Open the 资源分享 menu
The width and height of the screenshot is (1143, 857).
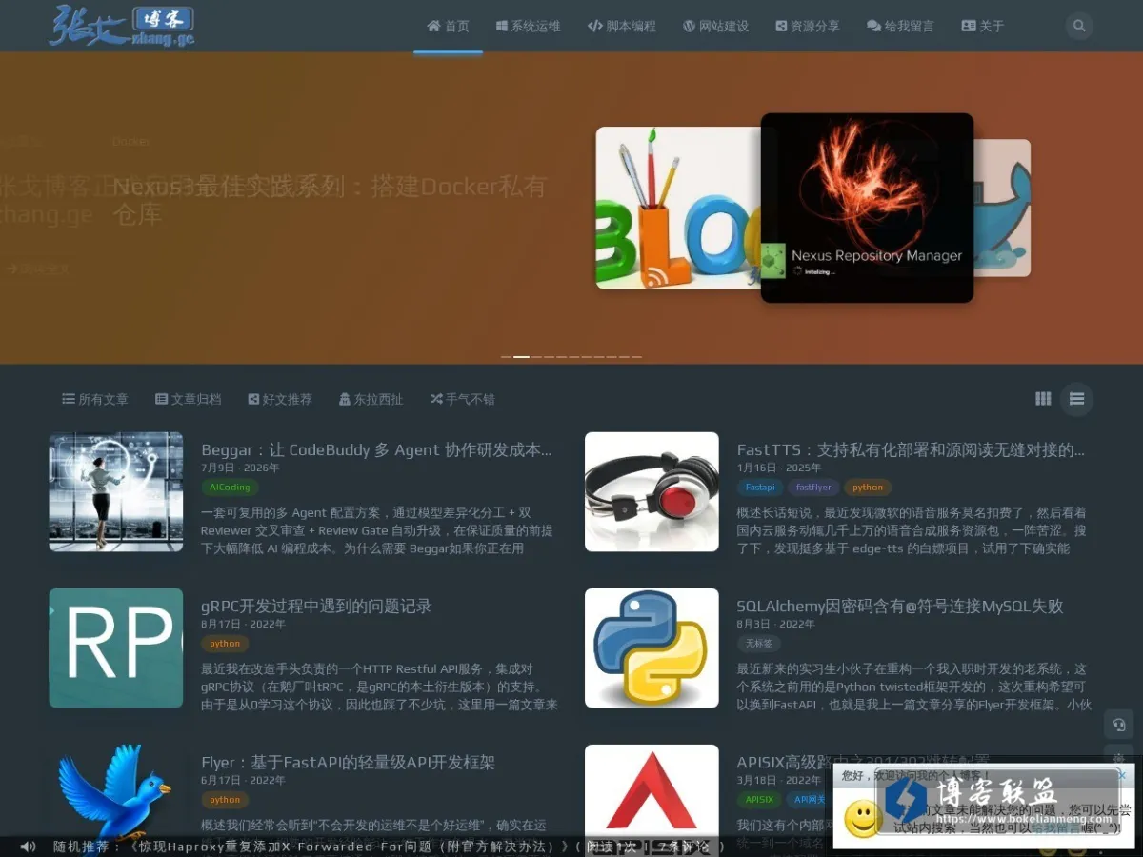pyautogui.click(x=808, y=27)
